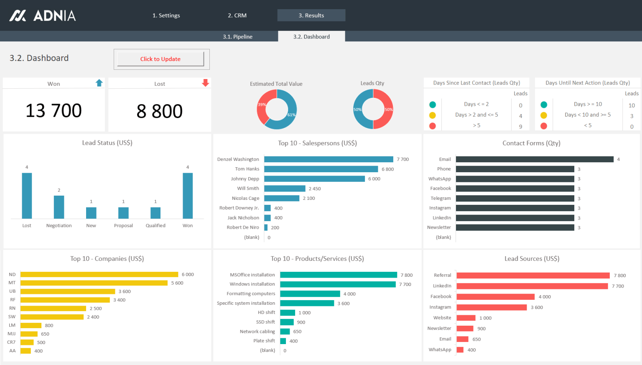The height and width of the screenshot is (365, 642).
Task: Click the Lead Sources (US$) title
Action: [x=532, y=258]
